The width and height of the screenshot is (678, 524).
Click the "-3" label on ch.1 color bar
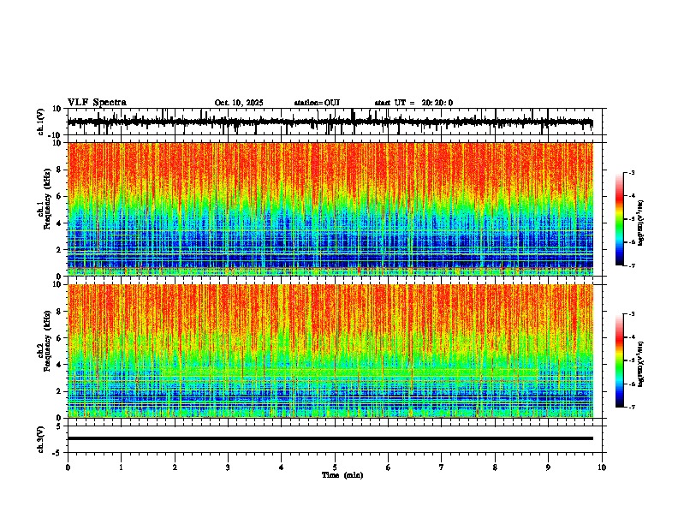pos(632,173)
